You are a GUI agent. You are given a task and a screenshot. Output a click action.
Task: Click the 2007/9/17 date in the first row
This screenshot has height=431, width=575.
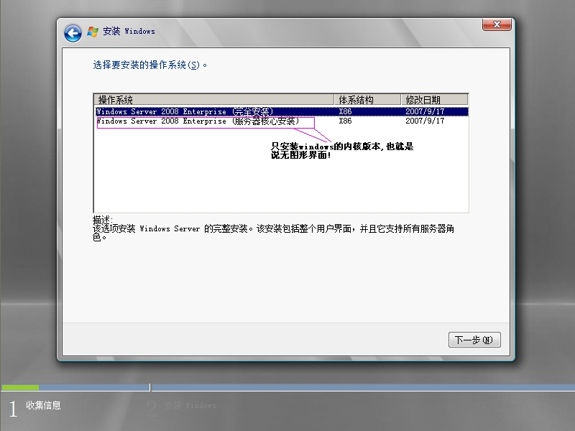point(425,112)
